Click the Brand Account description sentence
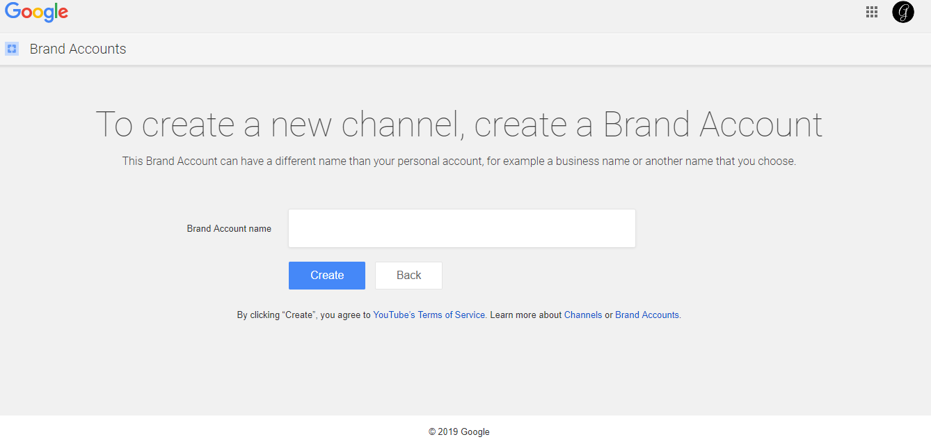The height and width of the screenshot is (444, 931). 459,161
